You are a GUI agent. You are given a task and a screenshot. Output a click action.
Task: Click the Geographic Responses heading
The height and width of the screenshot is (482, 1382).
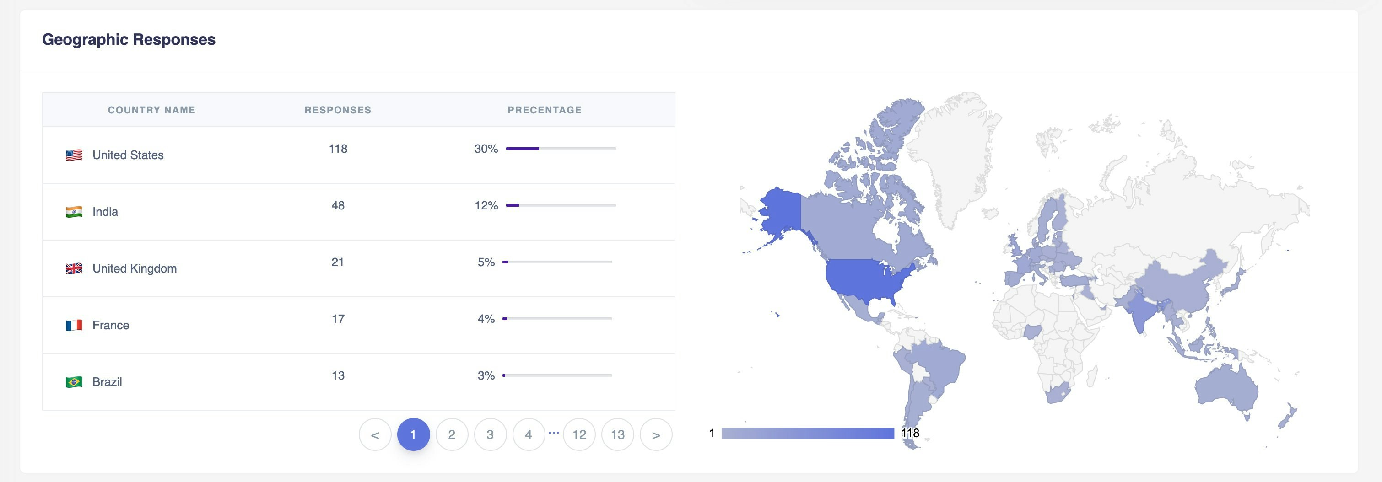click(129, 40)
